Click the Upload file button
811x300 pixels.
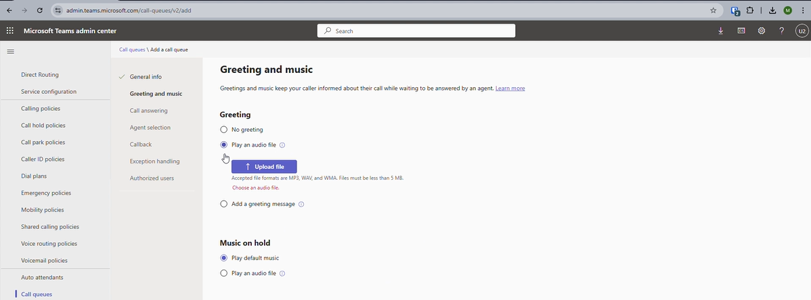[264, 167]
